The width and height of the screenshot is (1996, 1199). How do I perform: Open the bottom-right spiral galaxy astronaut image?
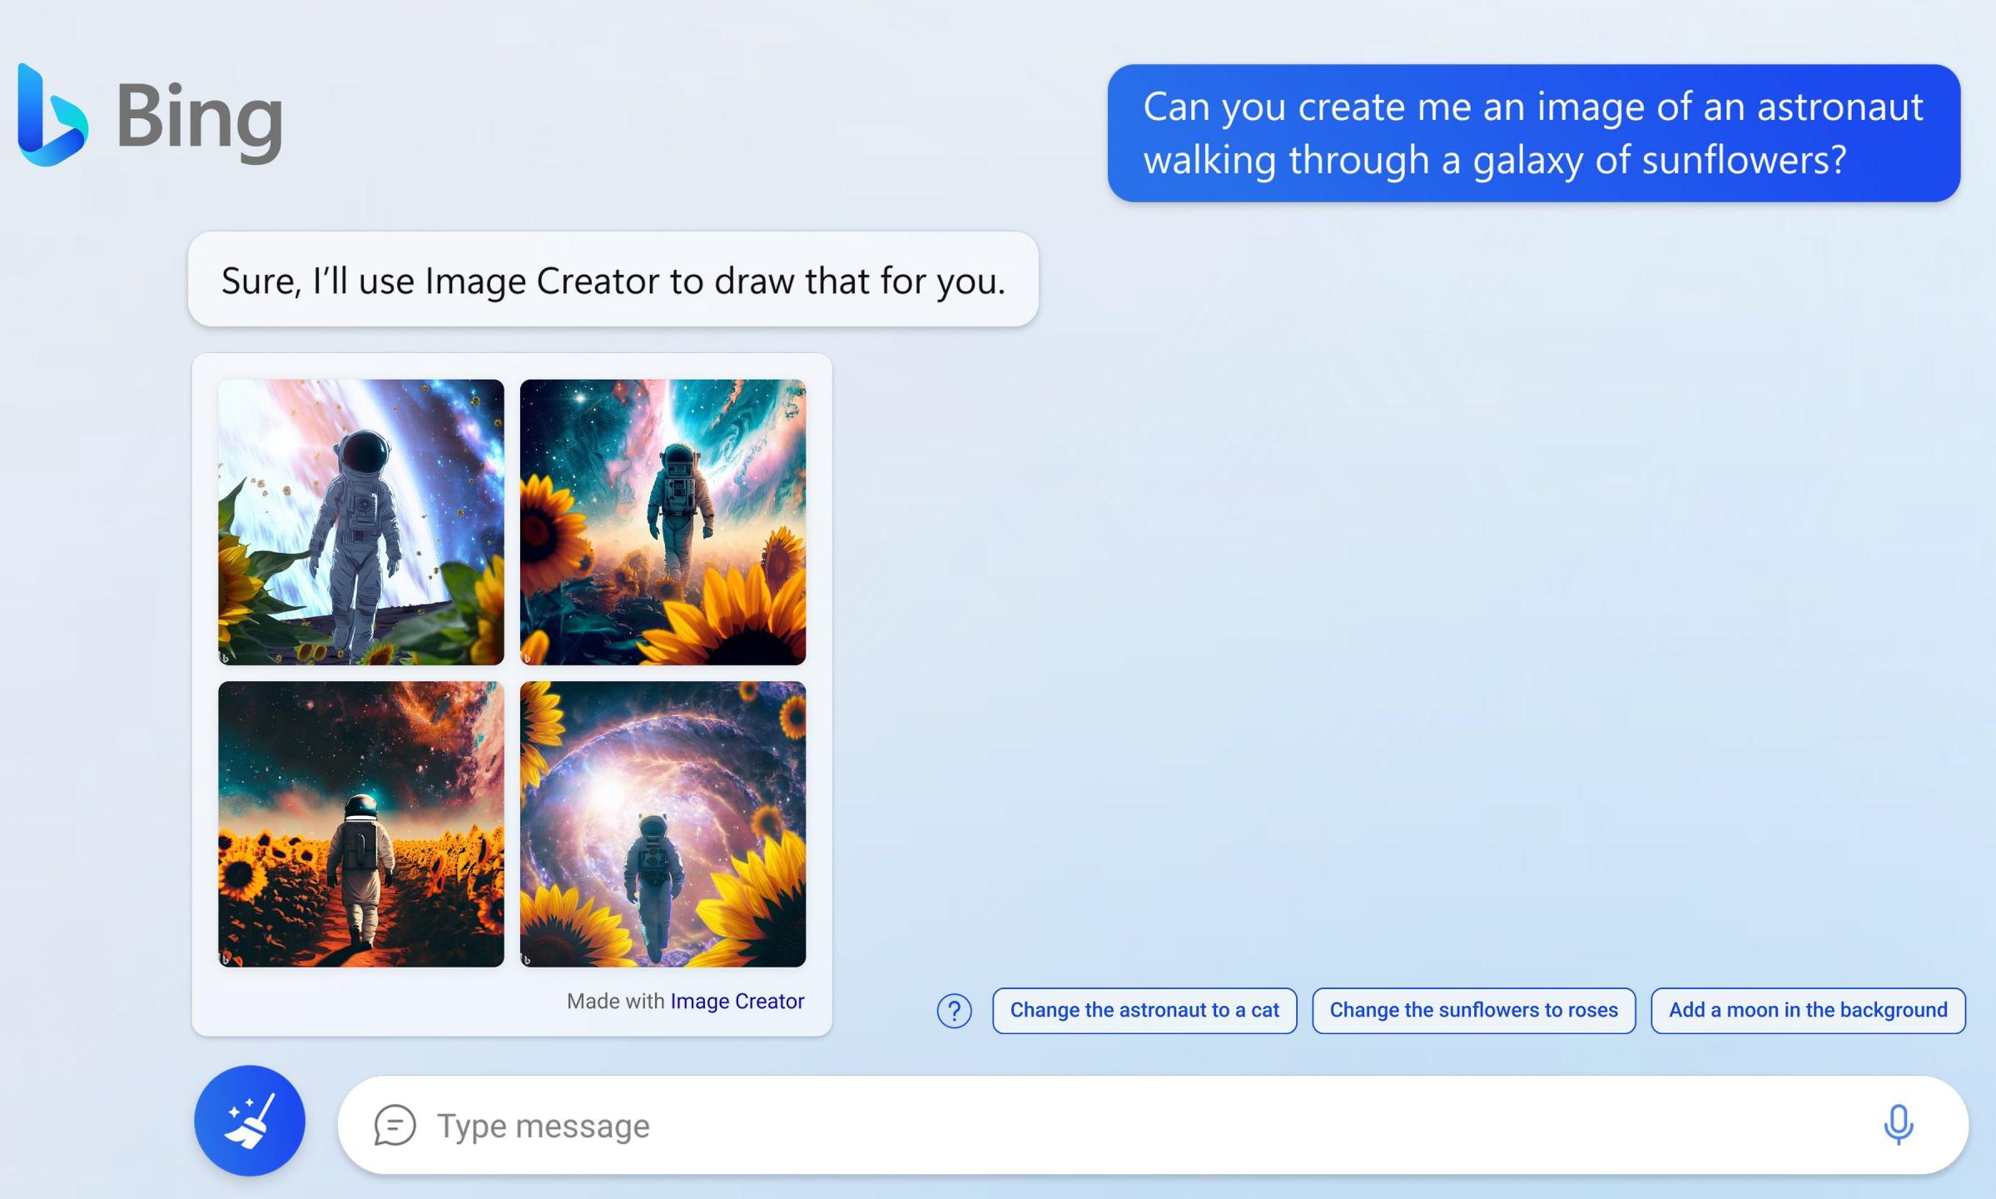coord(663,823)
